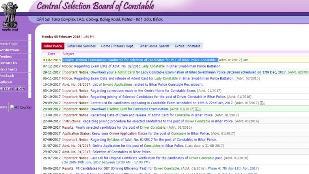This screenshot has width=309, height=174.
Task: Click the date 29-11-2017 cell
Action: (x=52, y=72)
